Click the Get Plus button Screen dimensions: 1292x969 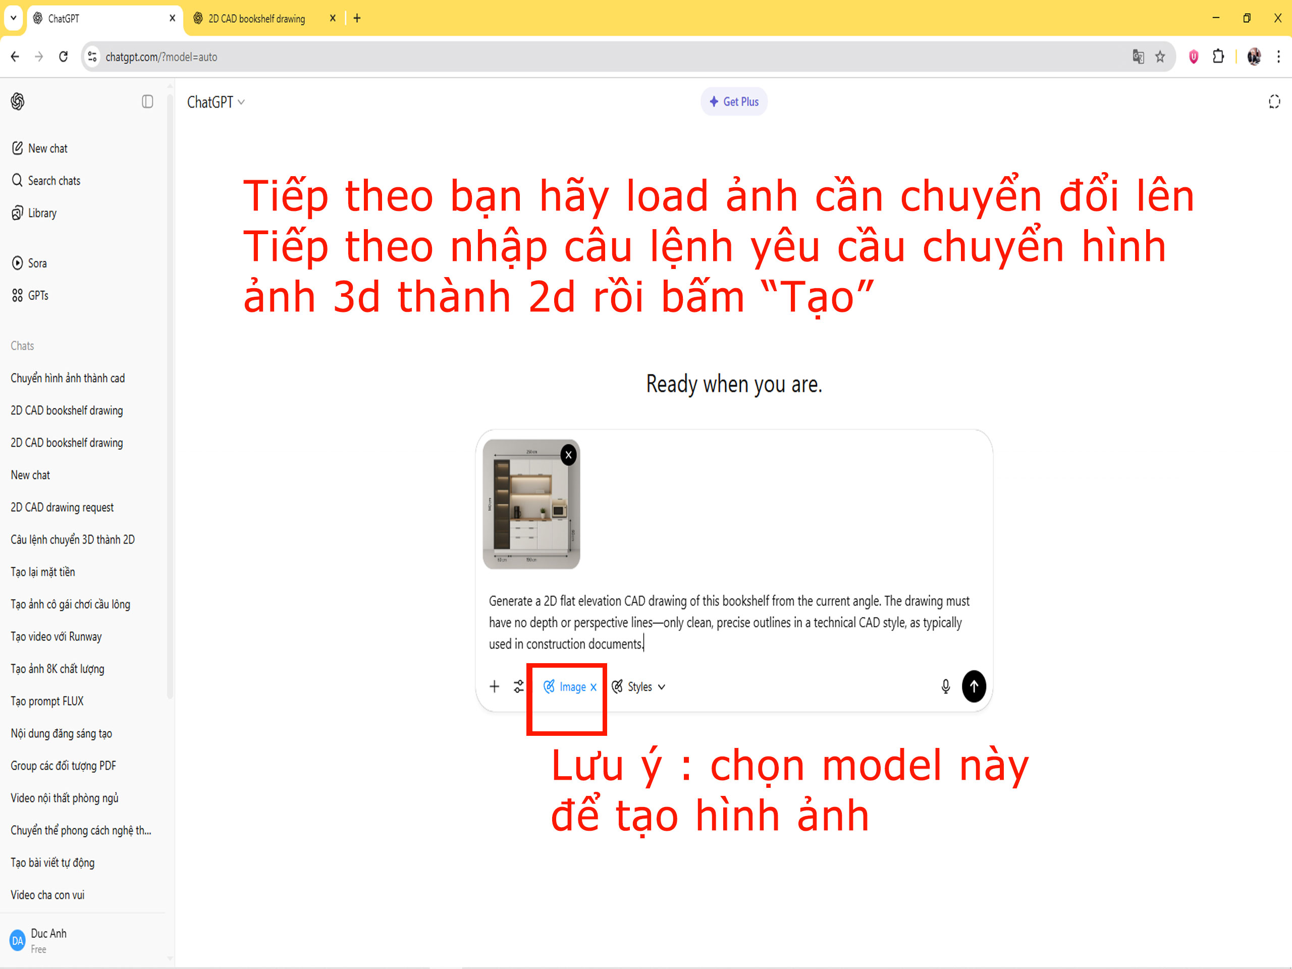click(x=734, y=101)
